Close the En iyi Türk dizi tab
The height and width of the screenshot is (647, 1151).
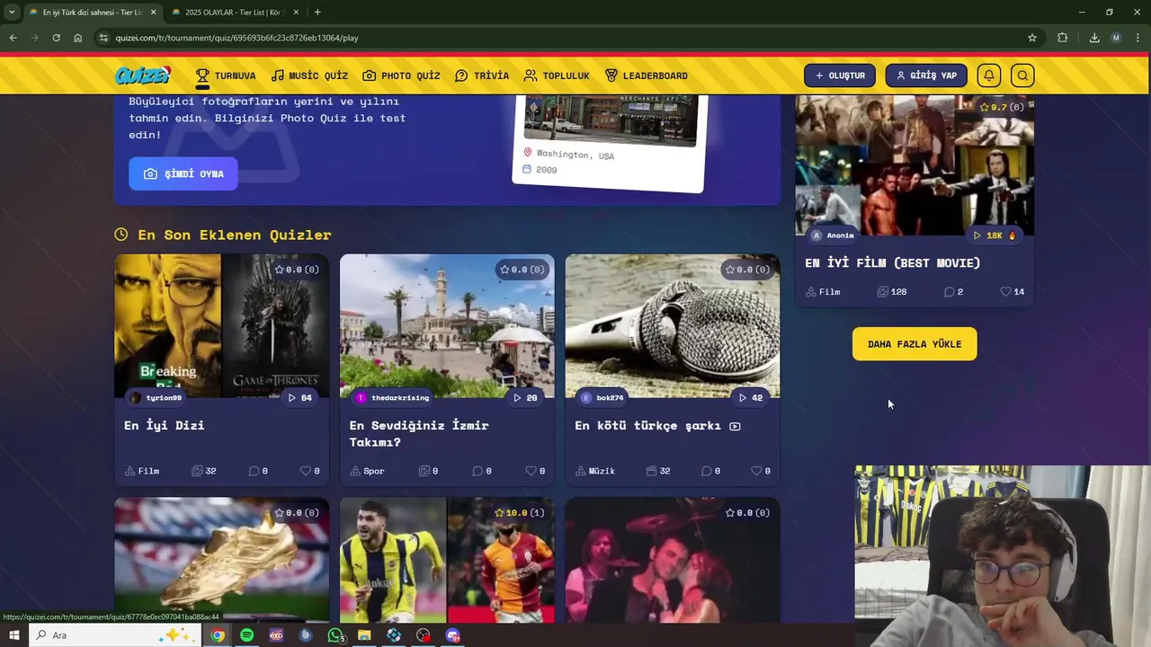click(x=153, y=12)
